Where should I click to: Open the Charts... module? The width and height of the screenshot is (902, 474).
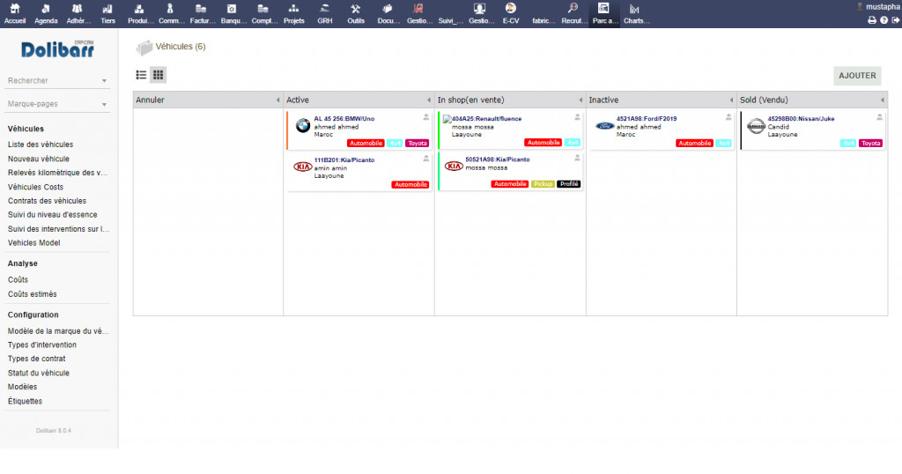point(636,14)
